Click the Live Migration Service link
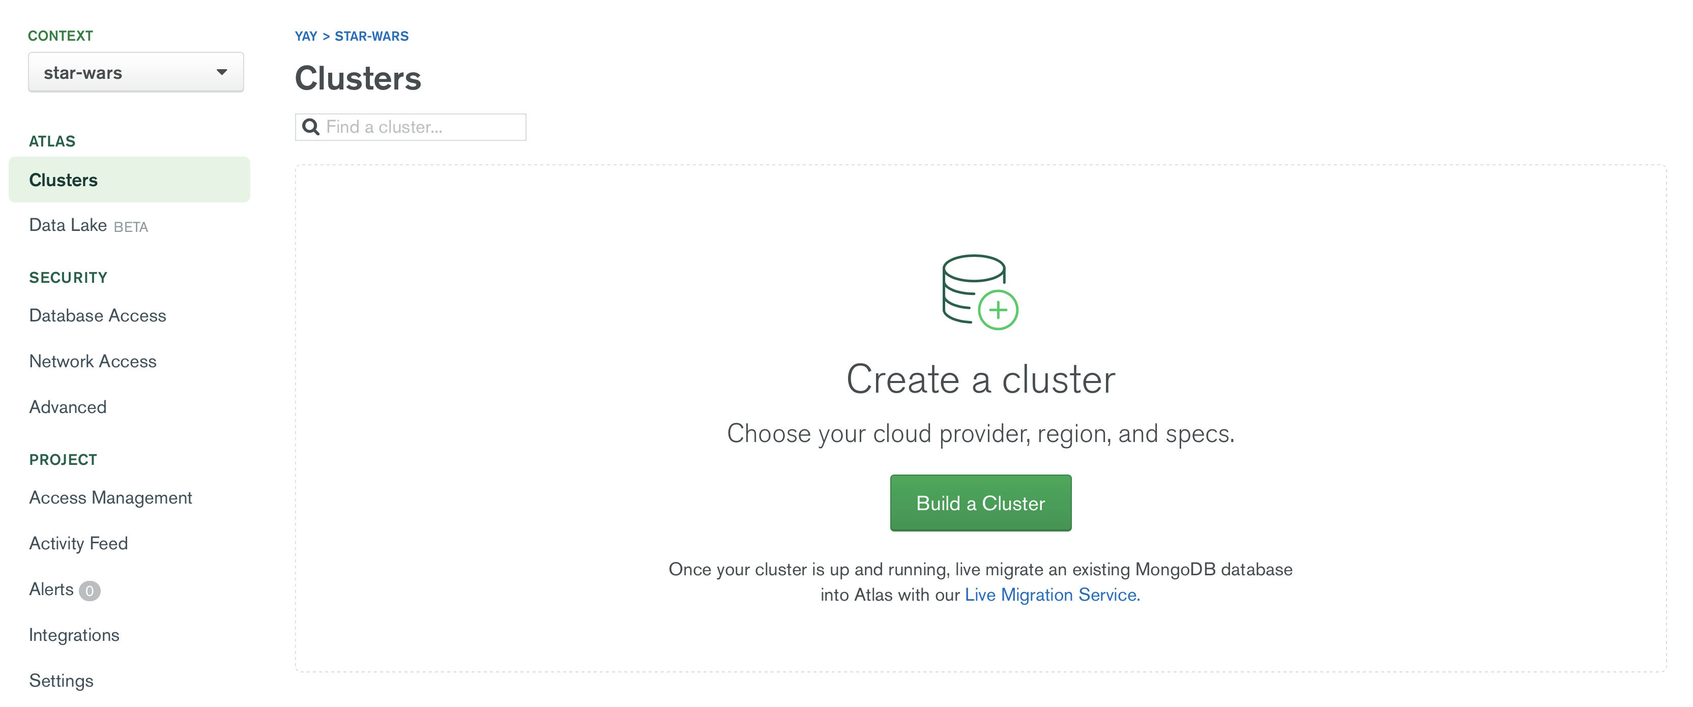 tap(1052, 594)
